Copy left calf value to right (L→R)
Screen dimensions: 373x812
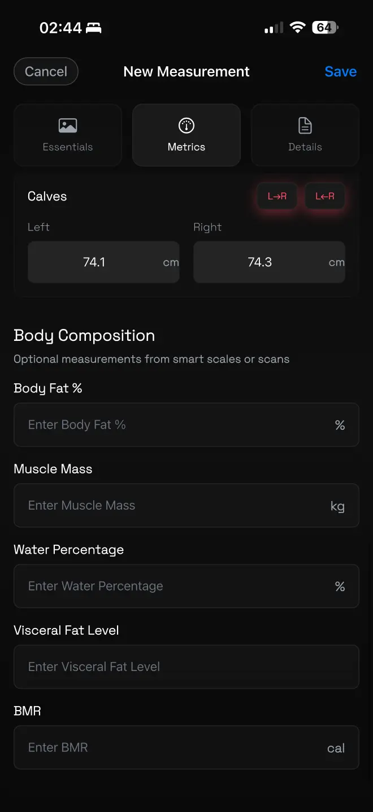277,196
